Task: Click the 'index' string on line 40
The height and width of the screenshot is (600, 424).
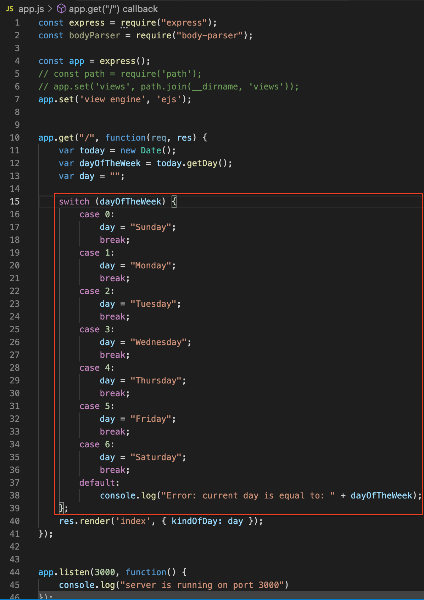Action: [x=133, y=521]
